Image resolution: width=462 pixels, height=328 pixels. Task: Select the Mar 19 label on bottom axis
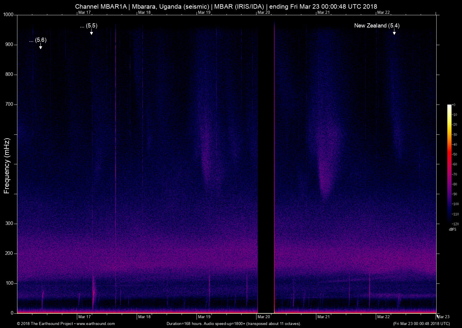click(204, 317)
